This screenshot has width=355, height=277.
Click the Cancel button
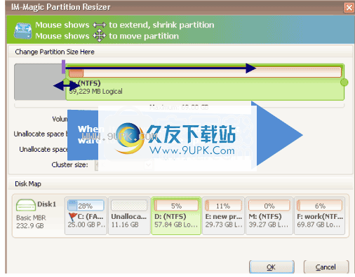click(326, 267)
